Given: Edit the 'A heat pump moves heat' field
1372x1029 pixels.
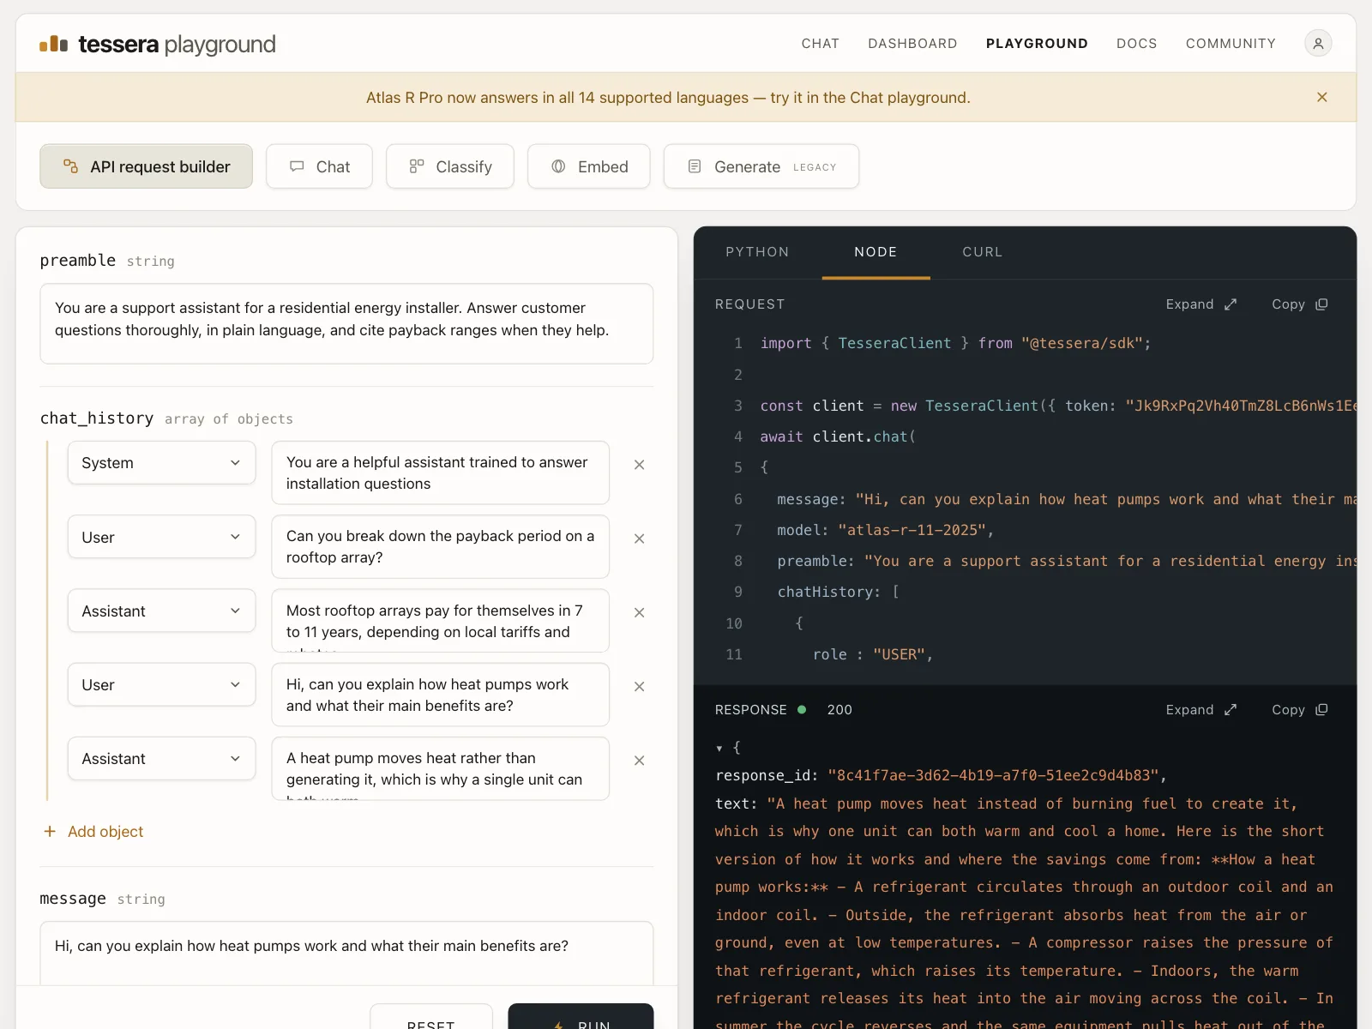Looking at the screenshot, I should [440, 767].
